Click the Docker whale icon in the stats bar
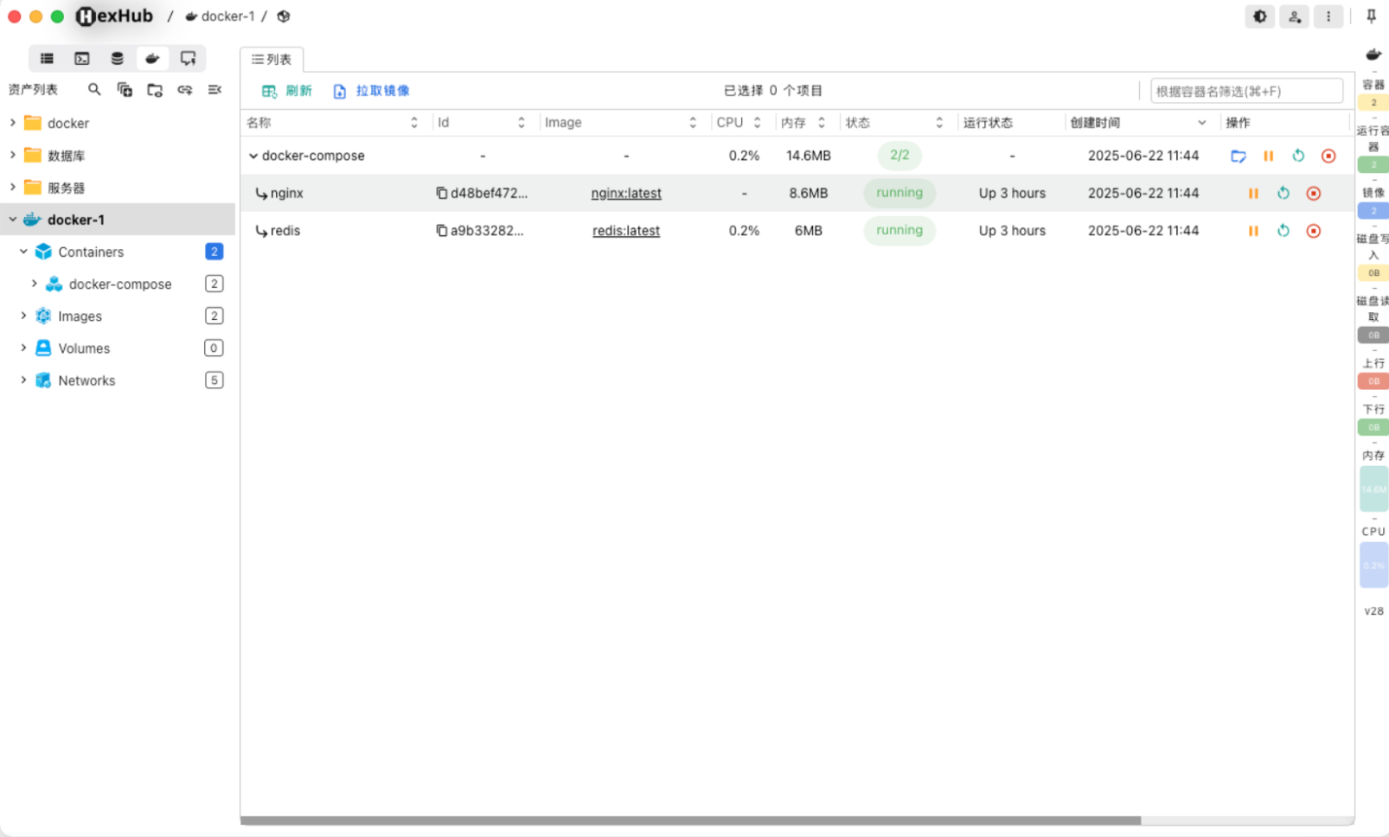The width and height of the screenshot is (1389, 837). tap(1373, 54)
